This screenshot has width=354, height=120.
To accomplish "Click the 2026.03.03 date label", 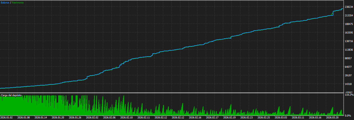I will point(281,117).
